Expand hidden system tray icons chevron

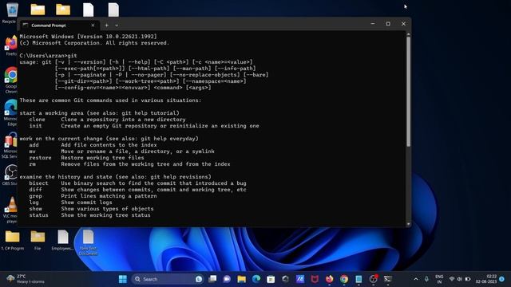click(x=416, y=279)
